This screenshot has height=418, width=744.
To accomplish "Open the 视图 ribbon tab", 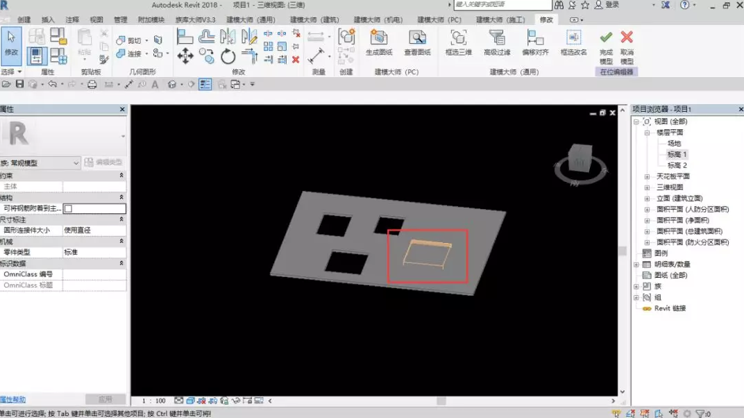I will click(x=96, y=20).
